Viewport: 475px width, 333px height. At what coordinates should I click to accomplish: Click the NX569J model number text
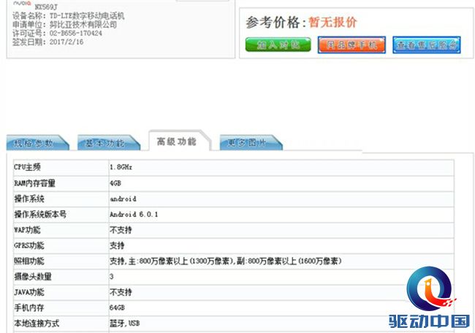[x=46, y=7]
